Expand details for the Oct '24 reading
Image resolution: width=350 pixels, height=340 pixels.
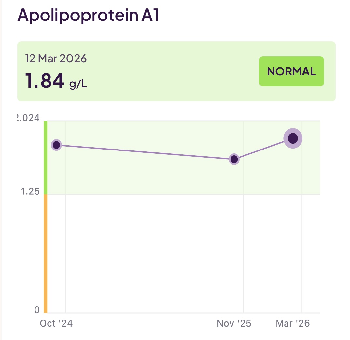(57, 145)
